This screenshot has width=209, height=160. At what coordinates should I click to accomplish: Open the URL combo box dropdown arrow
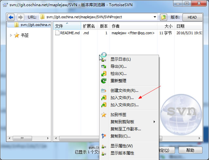tap(155, 17)
